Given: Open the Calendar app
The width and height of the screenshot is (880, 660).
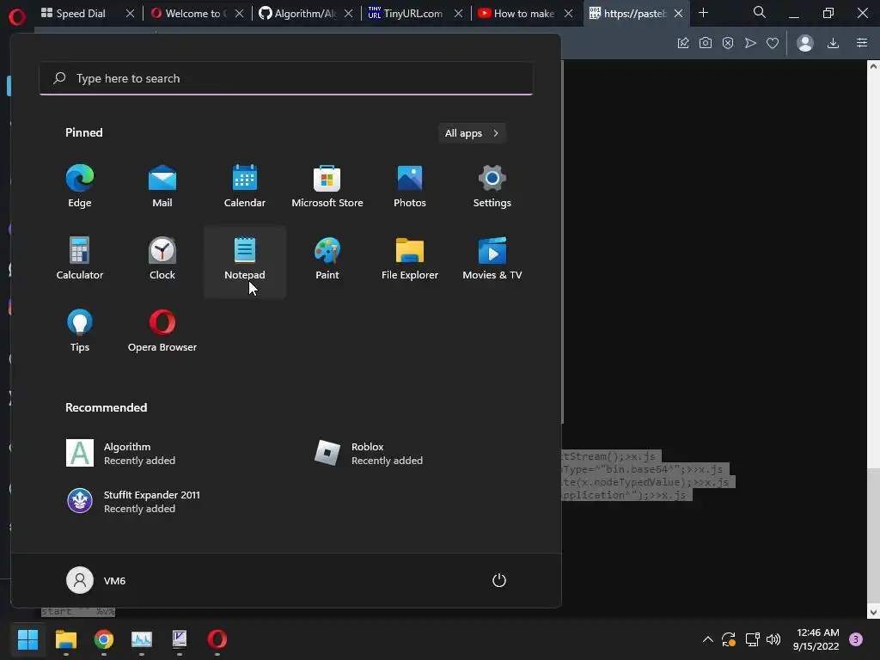Looking at the screenshot, I should (245, 186).
